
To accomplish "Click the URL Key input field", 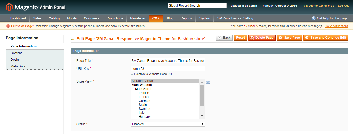I will pos(168,69).
